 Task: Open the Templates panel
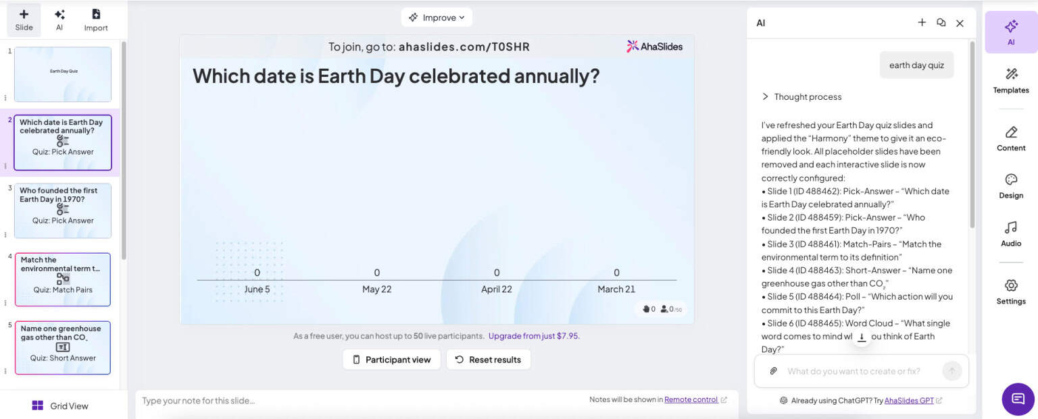click(x=1010, y=81)
